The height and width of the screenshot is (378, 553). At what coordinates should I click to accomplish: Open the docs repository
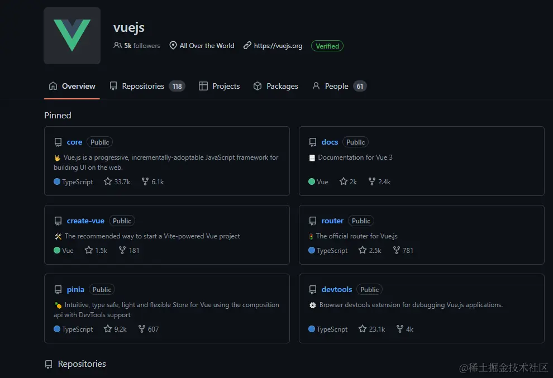(330, 142)
